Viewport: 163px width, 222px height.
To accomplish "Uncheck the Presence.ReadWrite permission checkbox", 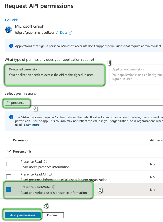I will click(8, 189).
